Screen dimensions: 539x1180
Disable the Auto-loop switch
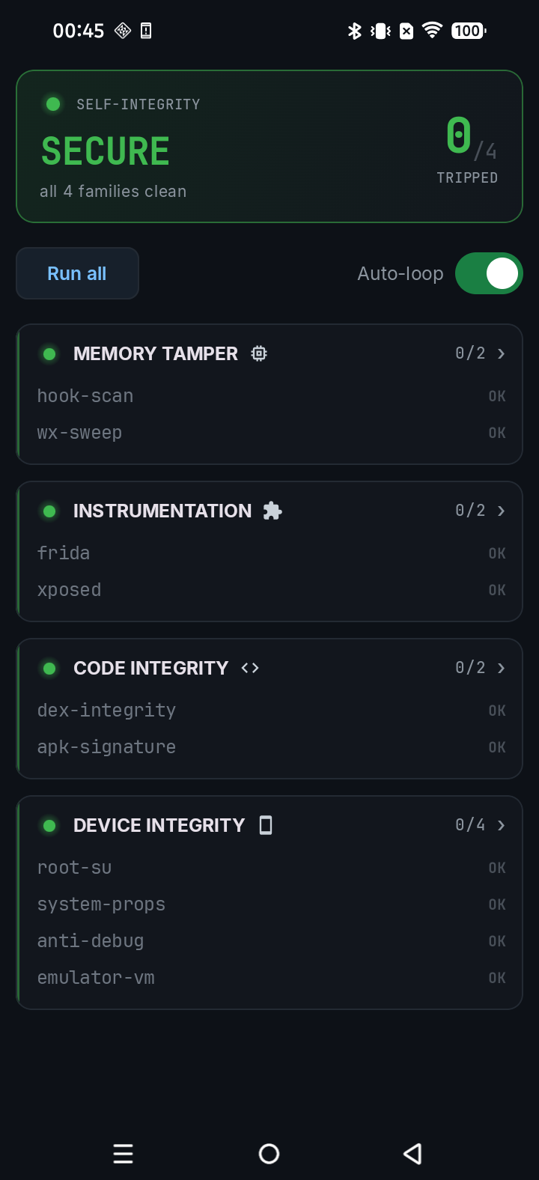[x=489, y=273]
